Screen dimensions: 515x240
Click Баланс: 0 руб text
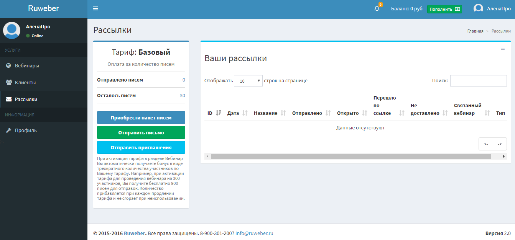pos(407,8)
